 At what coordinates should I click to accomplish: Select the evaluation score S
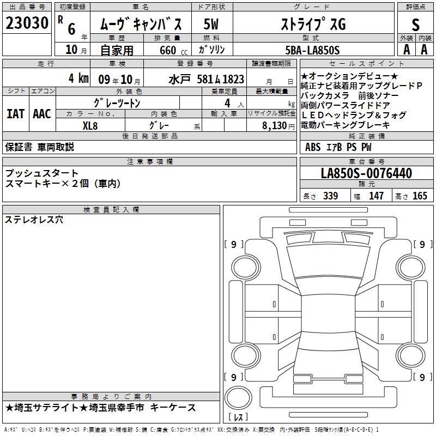click(415, 25)
